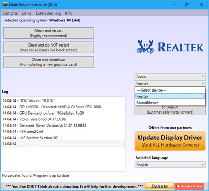209x191 pixels.
Task: Open the Info menu
Action: pos(68,13)
